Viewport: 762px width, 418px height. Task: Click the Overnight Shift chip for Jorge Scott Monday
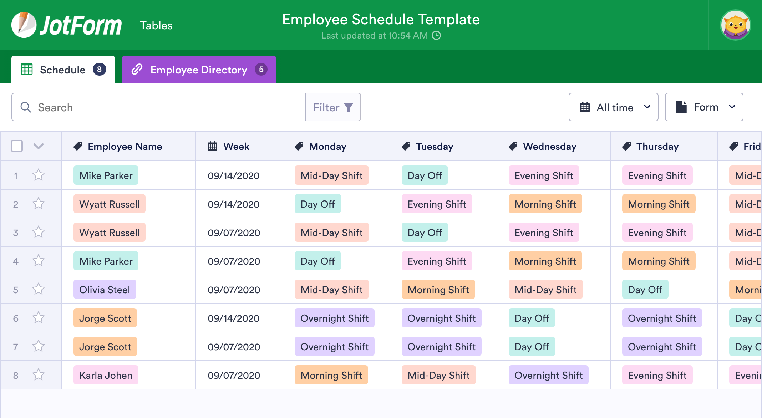(x=334, y=318)
